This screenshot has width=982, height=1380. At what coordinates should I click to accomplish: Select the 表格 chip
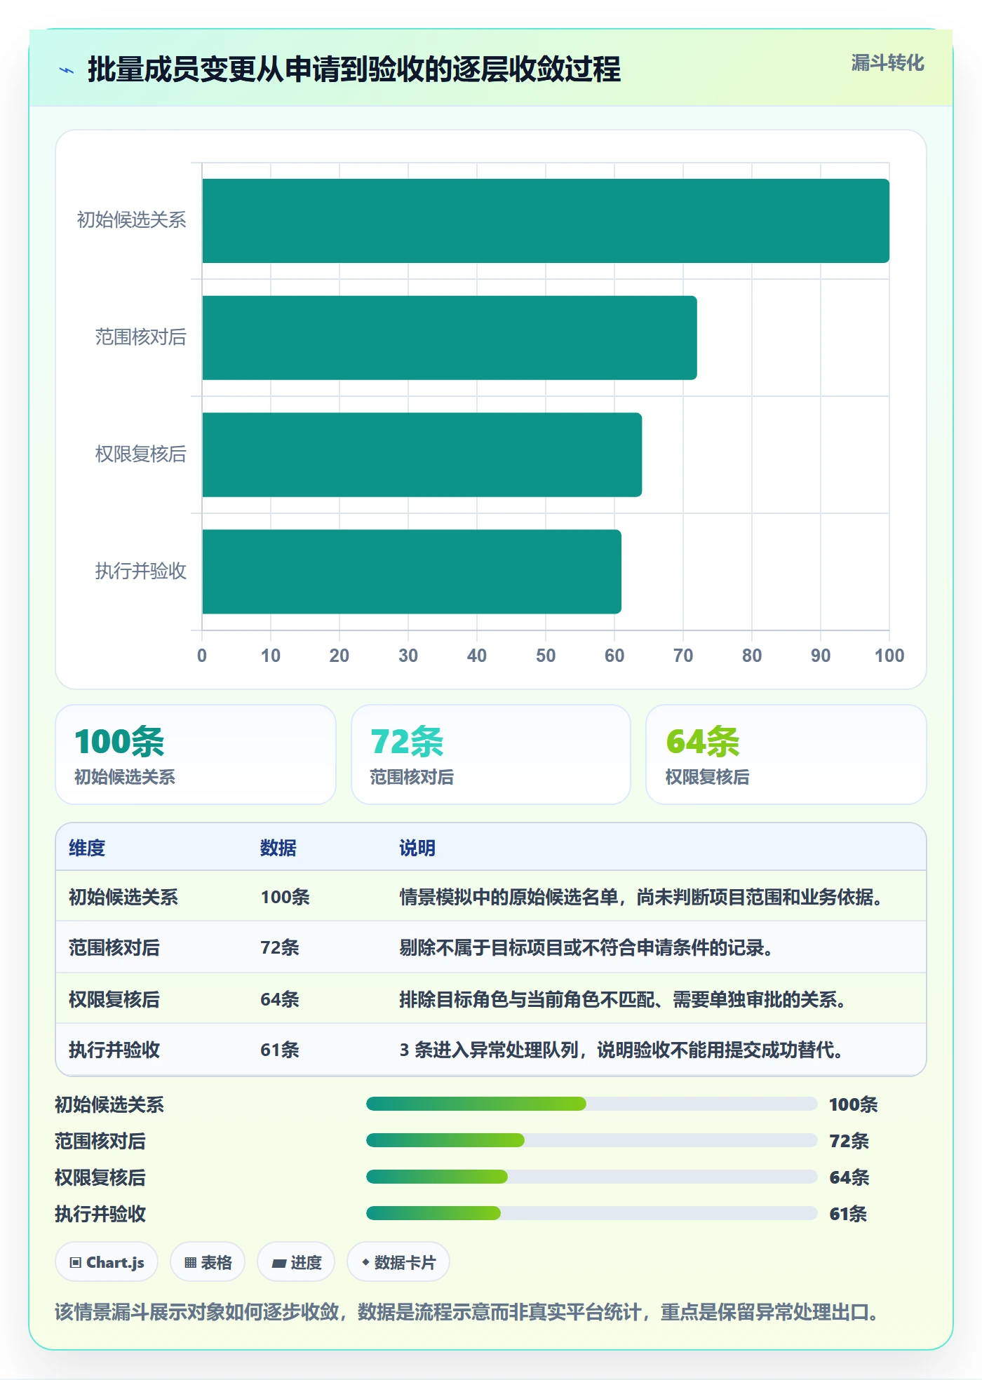tap(208, 1262)
